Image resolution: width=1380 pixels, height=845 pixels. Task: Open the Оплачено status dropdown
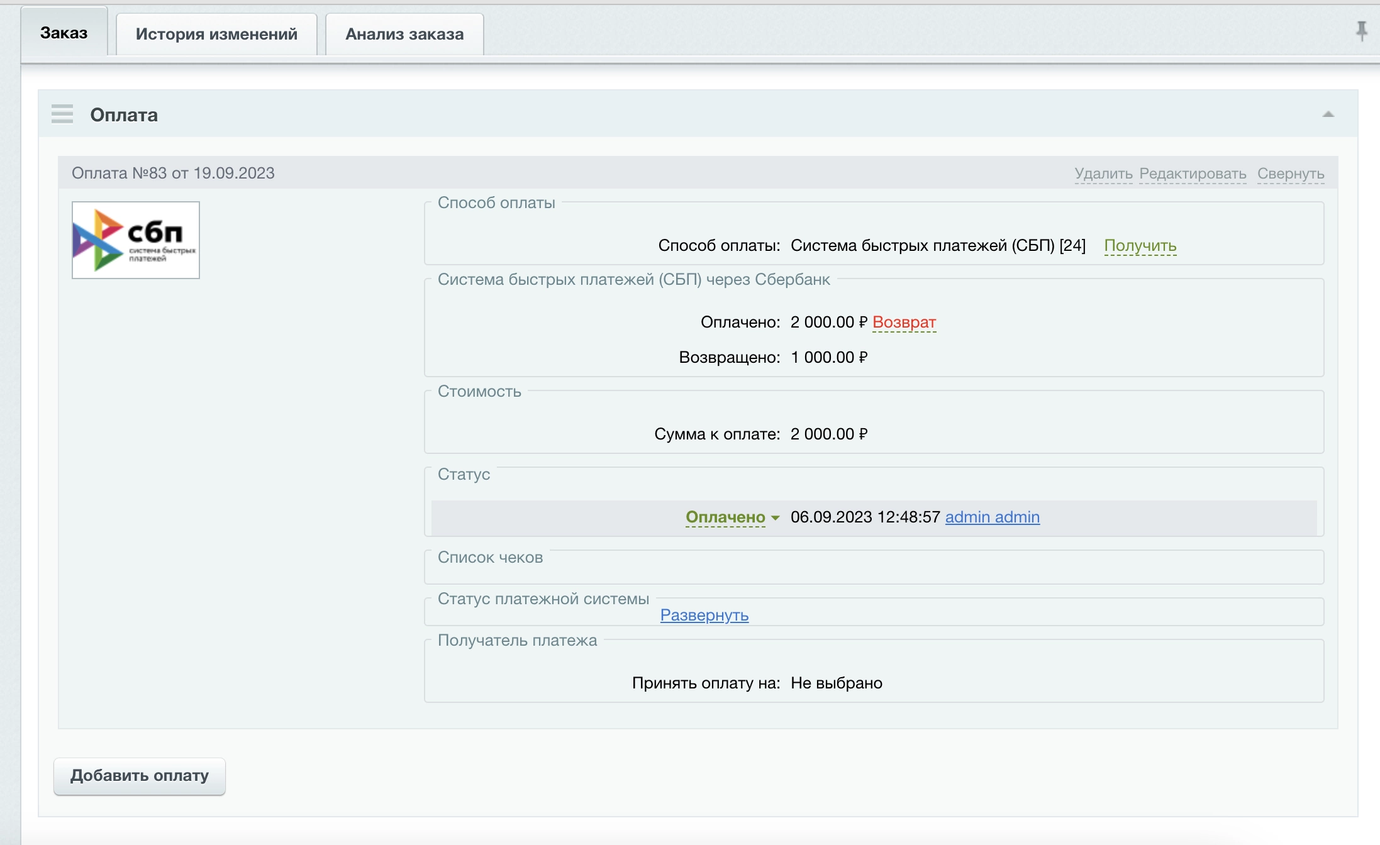pos(725,517)
